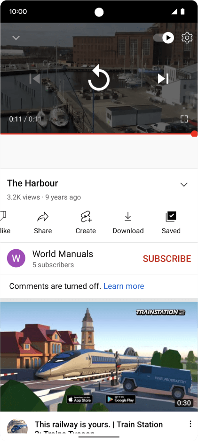Expand The Harbour video description
198x441 pixels.
pyautogui.click(x=184, y=185)
